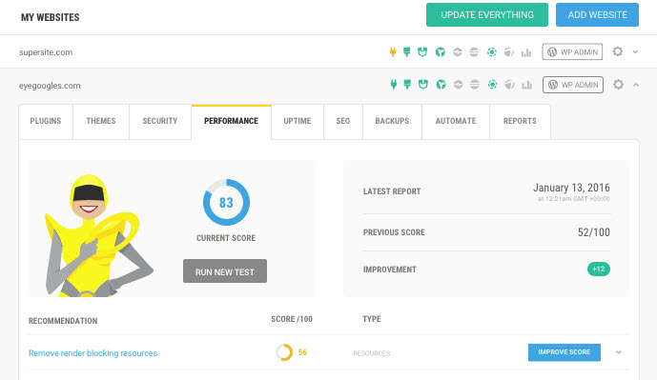Click the gray automate icon for supersite.com
The width and height of the screenshot is (657, 380).
pos(509,51)
